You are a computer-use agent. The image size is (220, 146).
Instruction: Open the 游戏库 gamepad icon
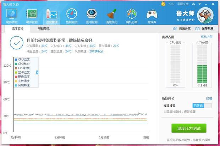point(152,14)
